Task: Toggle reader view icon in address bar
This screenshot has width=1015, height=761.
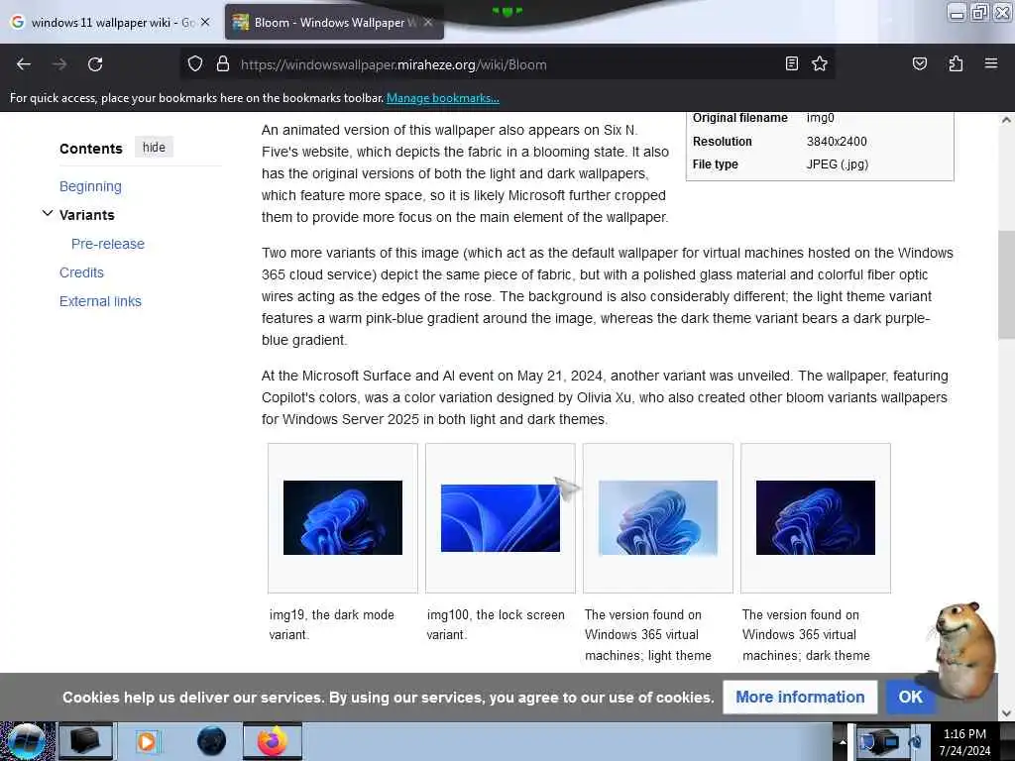Action: pyautogui.click(x=791, y=63)
